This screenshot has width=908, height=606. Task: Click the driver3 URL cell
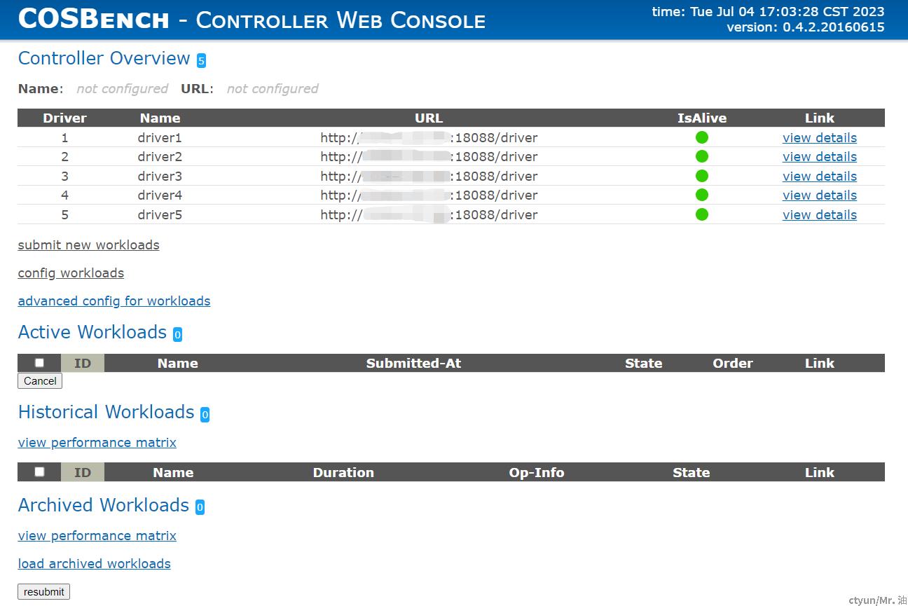(x=429, y=176)
